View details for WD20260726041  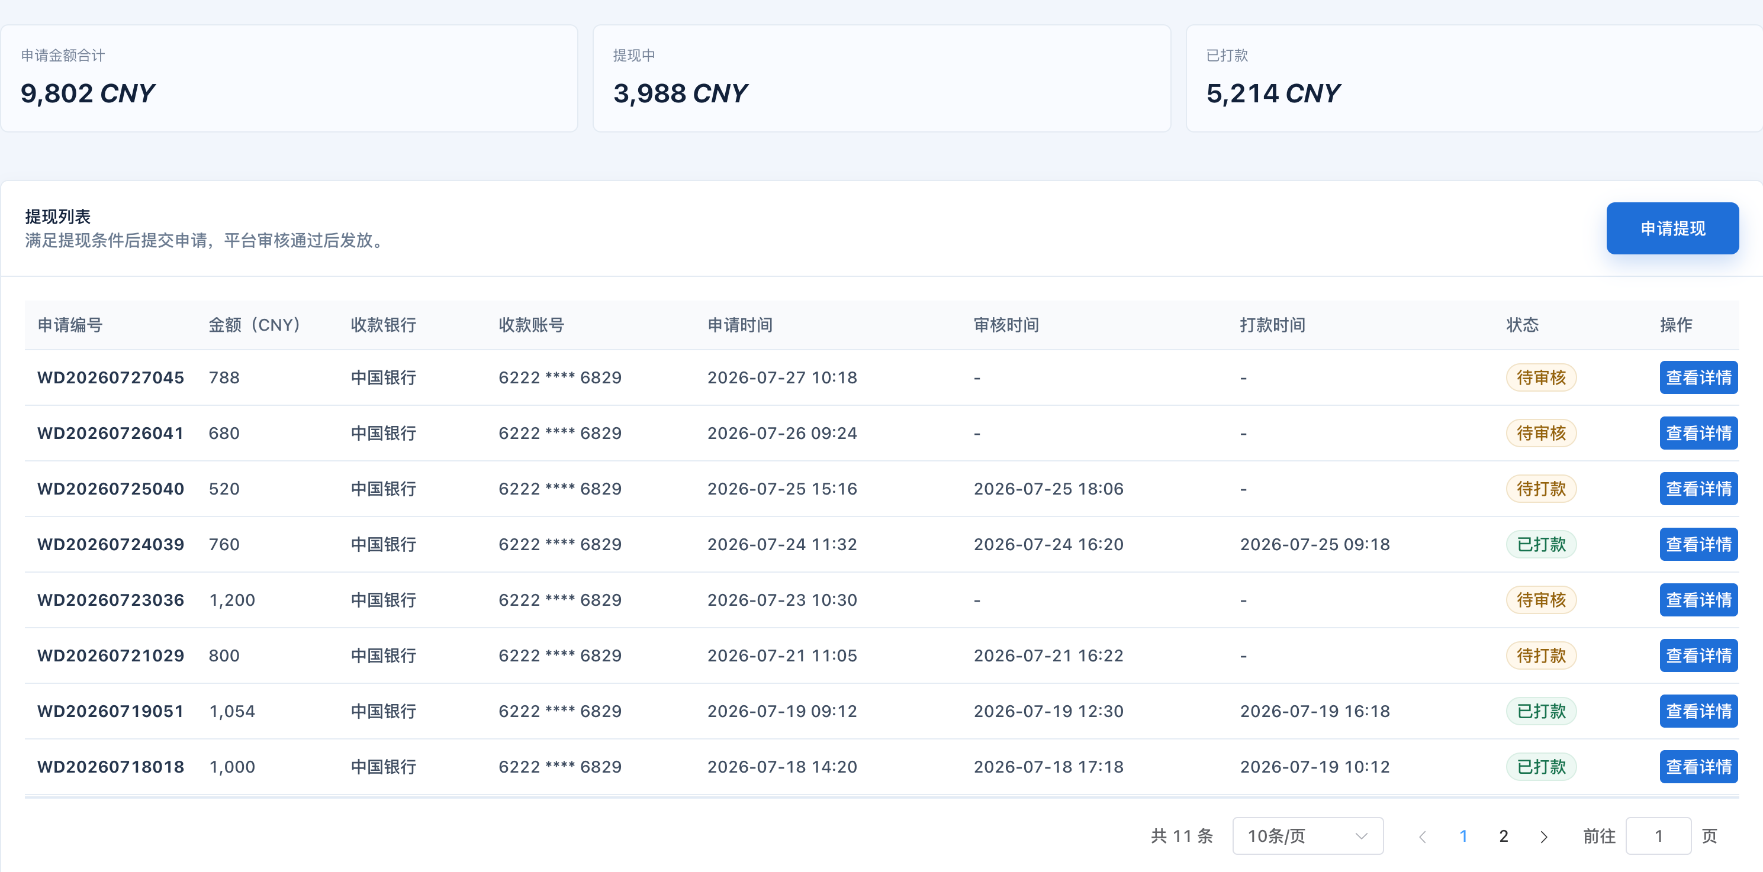point(1698,433)
